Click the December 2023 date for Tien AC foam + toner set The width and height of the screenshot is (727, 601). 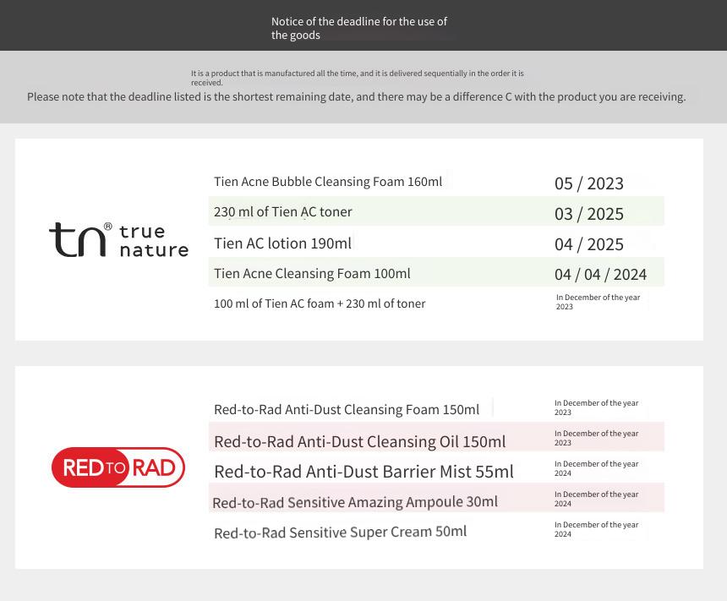[x=599, y=302]
